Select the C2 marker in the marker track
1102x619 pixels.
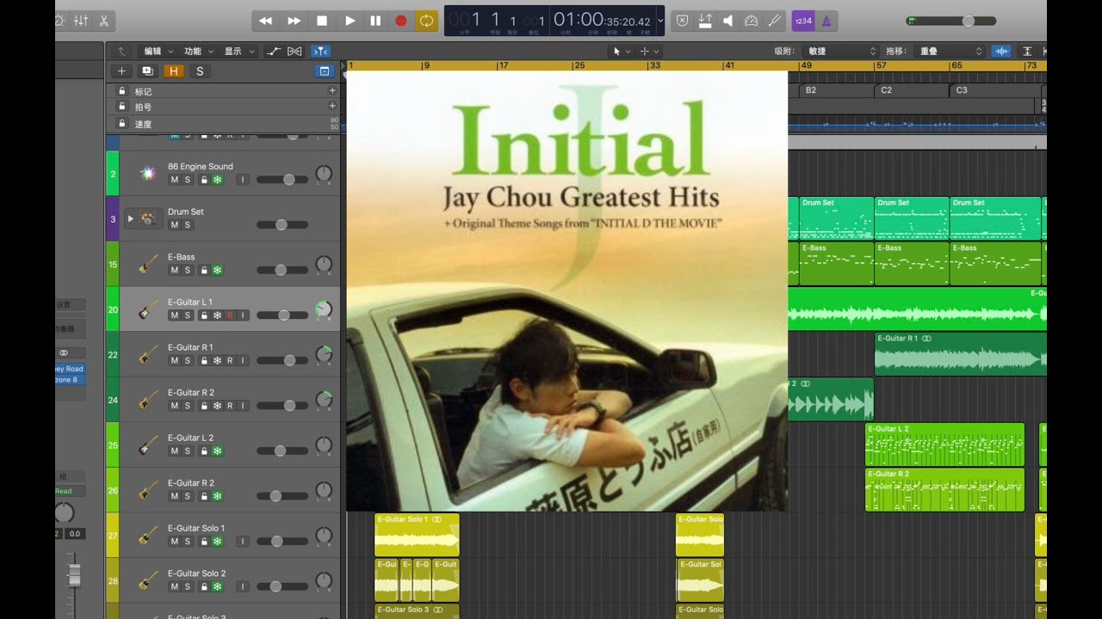tap(912, 90)
